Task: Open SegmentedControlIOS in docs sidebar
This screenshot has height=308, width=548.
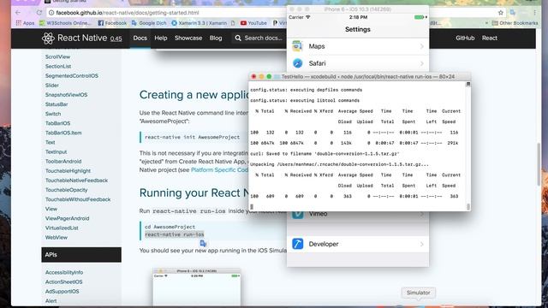Action: 72,75
